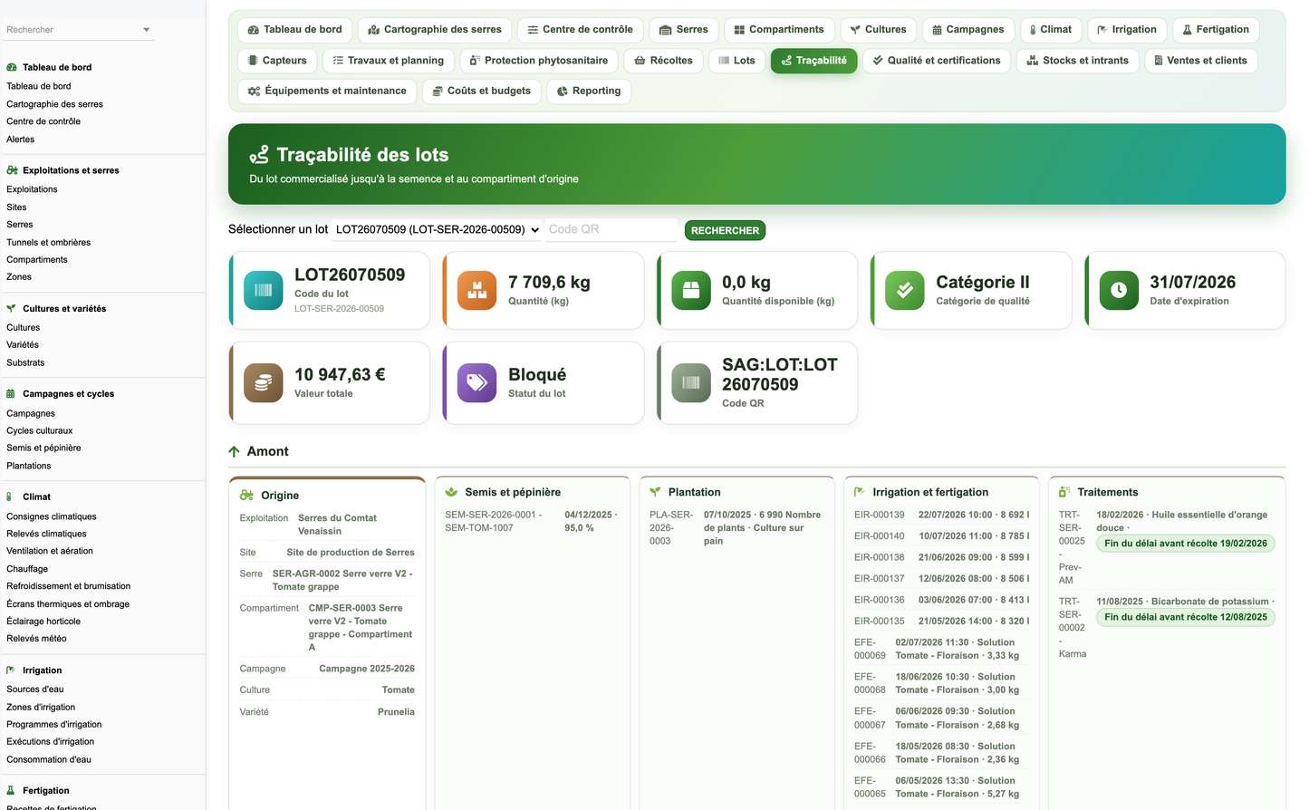
Task: Click the 'Fin du délai avant récolte 19/02/2026' badge
Action: (x=1186, y=544)
